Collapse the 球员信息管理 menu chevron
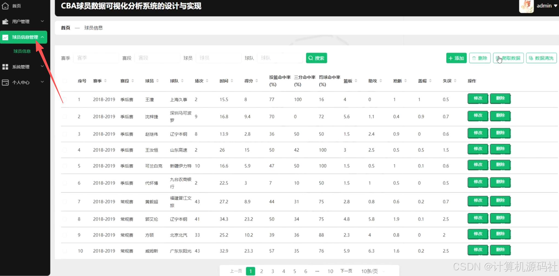 [42, 37]
